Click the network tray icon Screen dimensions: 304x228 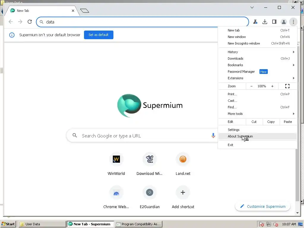(x=268, y=224)
